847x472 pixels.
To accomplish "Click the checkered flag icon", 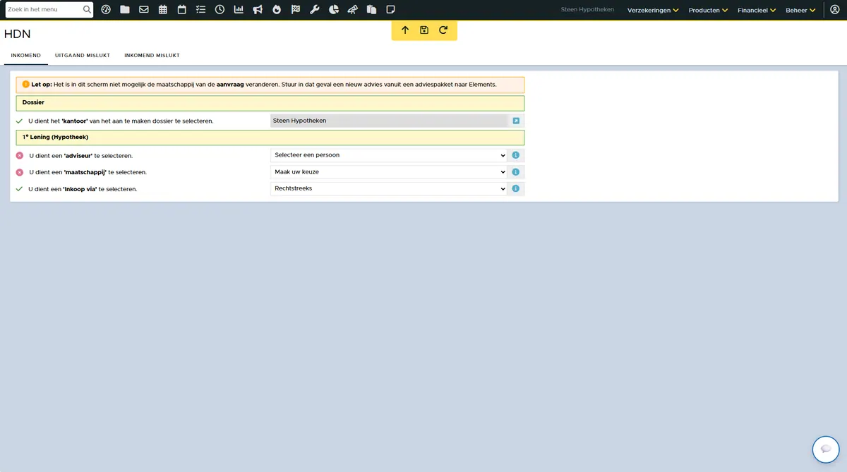I will point(296,10).
